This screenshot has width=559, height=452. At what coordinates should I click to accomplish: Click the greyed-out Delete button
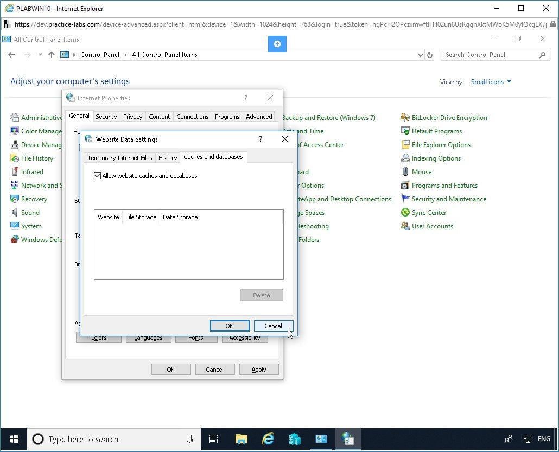pos(262,295)
